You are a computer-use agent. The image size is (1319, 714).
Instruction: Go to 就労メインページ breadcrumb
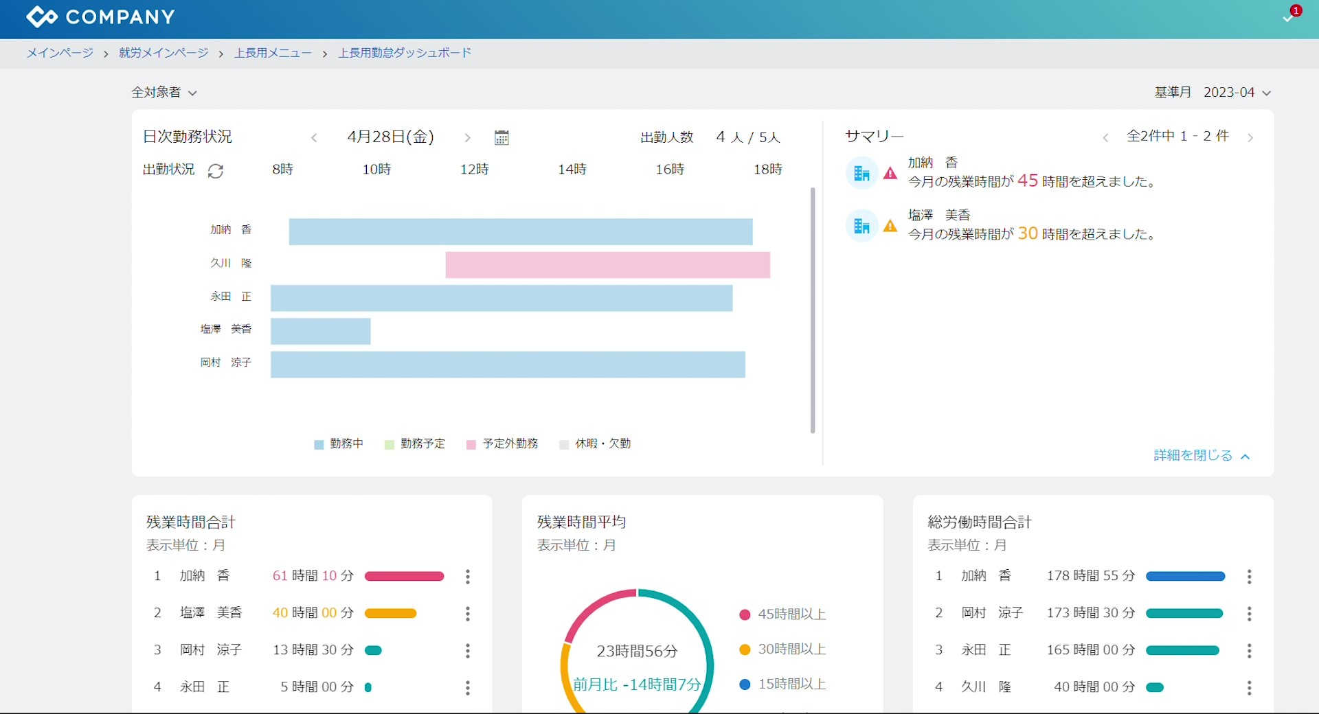click(x=164, y=53)
